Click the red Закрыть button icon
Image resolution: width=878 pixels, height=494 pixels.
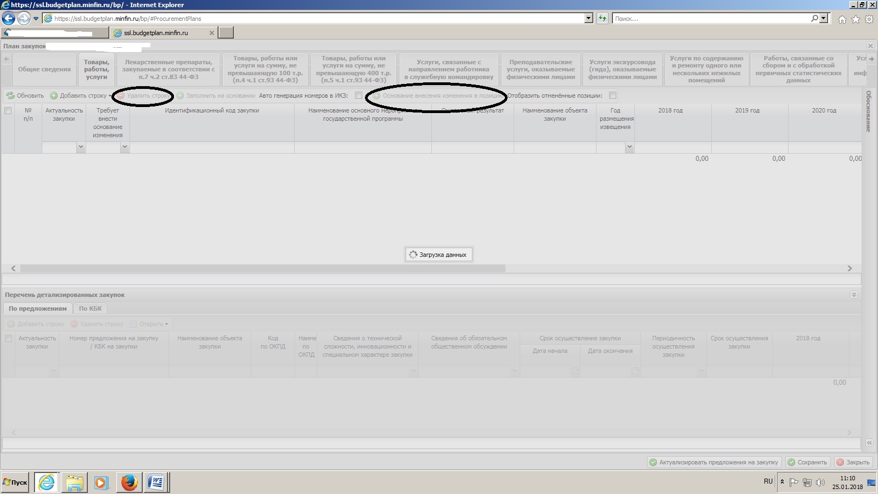point(840,462)
